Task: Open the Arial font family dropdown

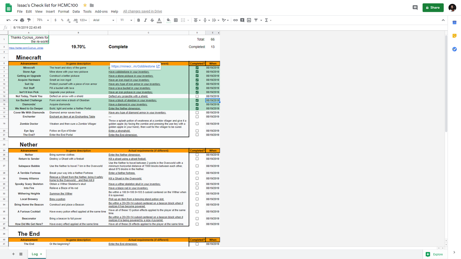Action: point(103,20)
